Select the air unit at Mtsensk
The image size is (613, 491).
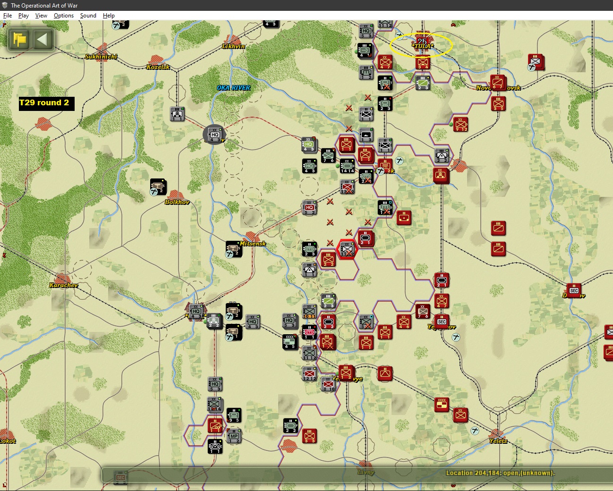(x=234, y=249)
